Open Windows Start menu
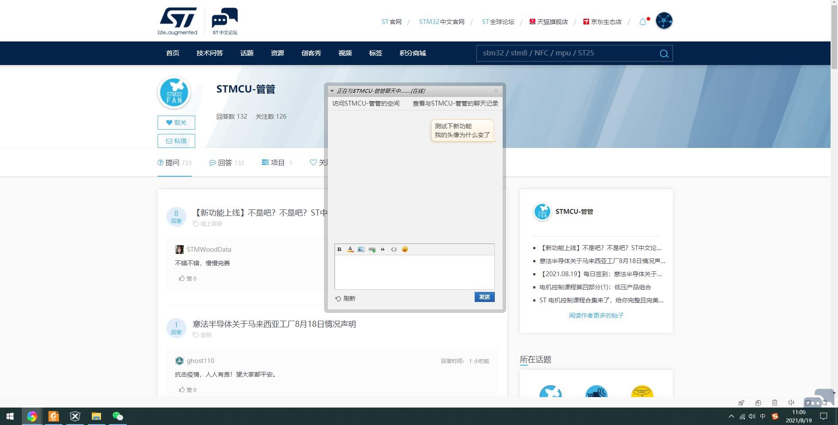The width and height of the screenshot is (838, 425). point(10,416)
